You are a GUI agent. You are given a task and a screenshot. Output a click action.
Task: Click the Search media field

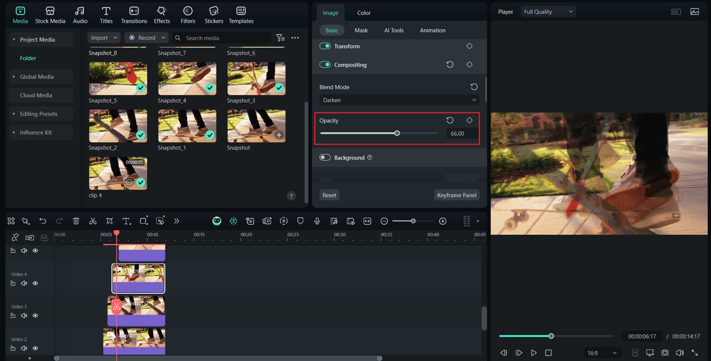pos(222,38)
